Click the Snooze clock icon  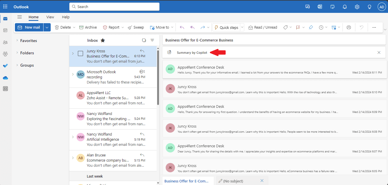point(321,27)
